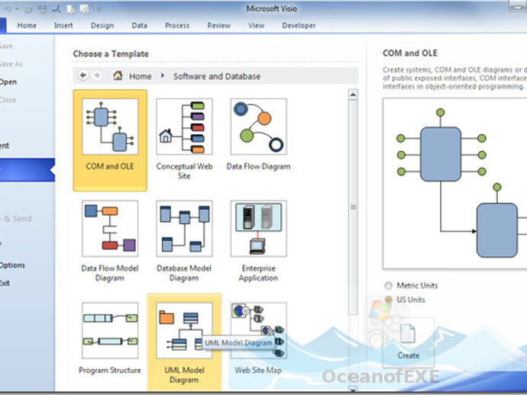Click the Software and Database breadcrumb
Screen dimensions: 527x395
point(217,76)
